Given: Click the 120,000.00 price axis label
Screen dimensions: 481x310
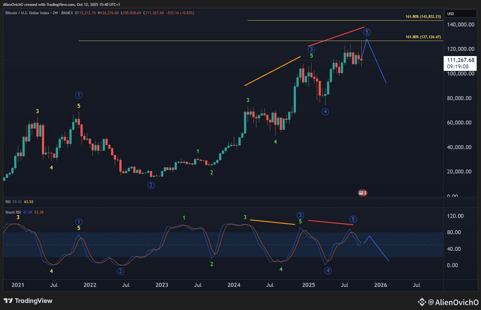Looking at the screenshot, I should tap(461, 49).
